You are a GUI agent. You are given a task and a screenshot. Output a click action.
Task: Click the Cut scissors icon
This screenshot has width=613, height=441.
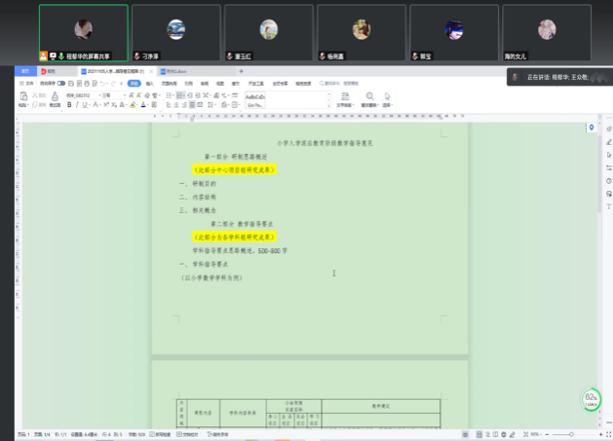point(35,95)
